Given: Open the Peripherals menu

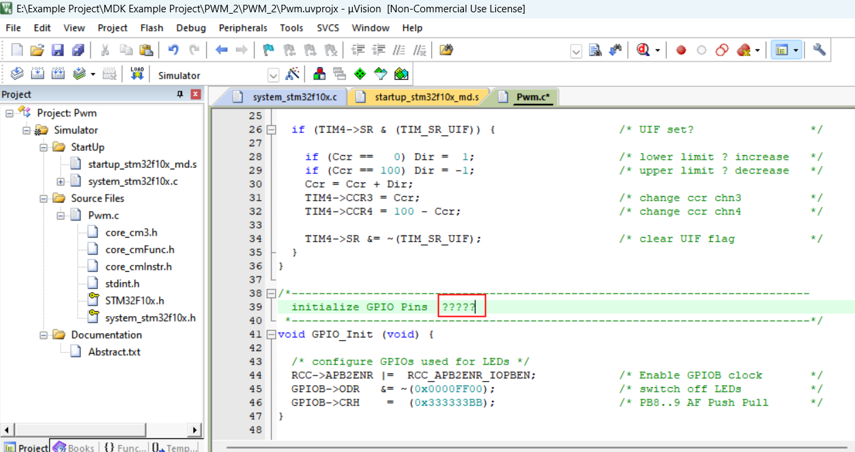Looking at the screenshot, I should 243,28.
